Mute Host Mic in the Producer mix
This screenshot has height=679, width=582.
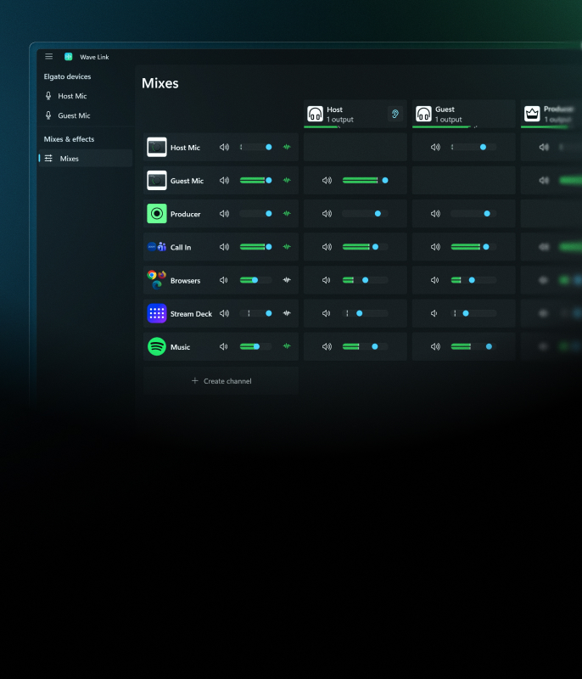point(544,147)
